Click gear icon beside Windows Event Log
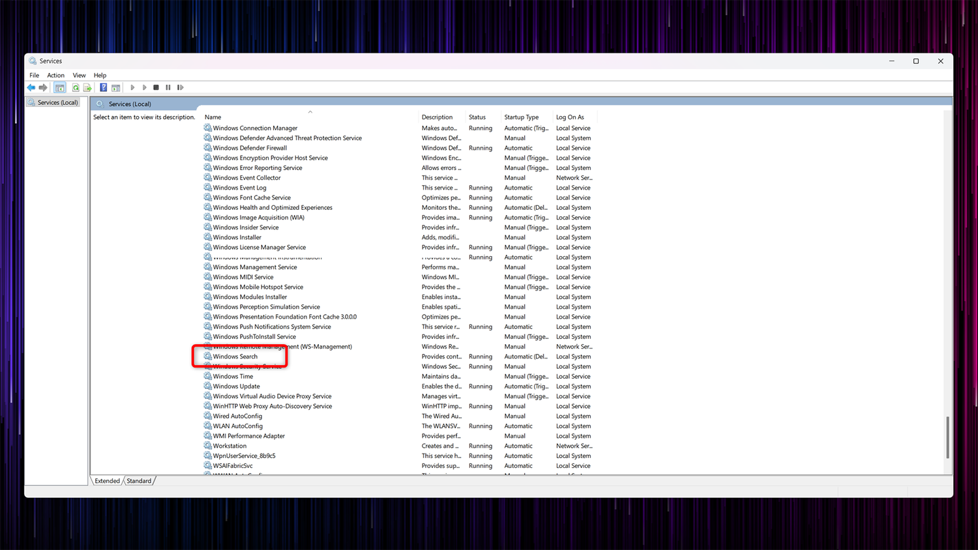The height and width of the screenshot is (550, 978). coord(208,188)
